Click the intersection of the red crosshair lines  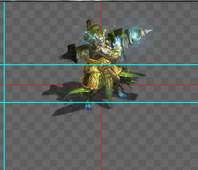(x=101, y=85)
